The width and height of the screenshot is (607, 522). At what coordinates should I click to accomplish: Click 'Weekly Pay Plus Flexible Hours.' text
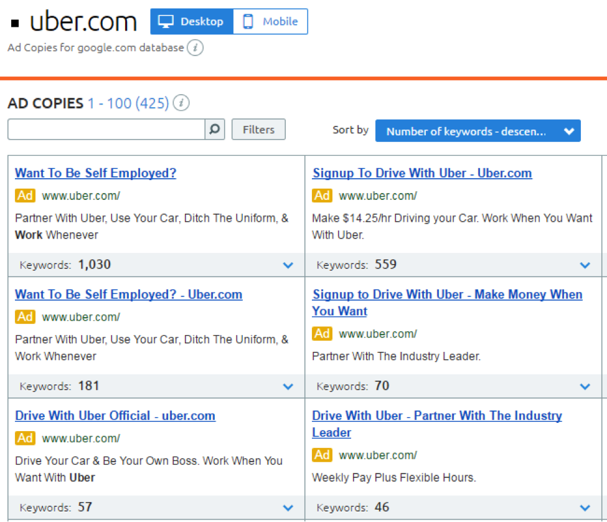[x=393, y=478]
